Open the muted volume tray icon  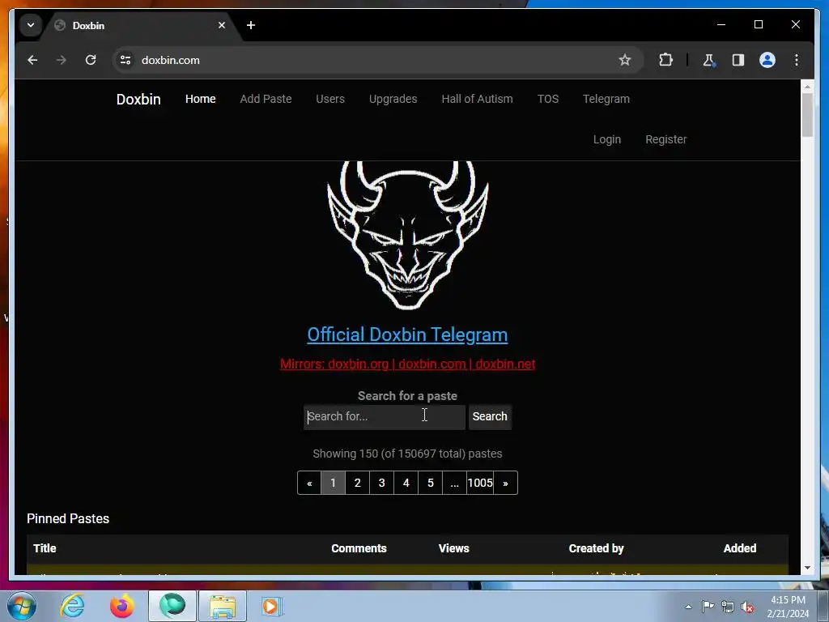pyautogui.click(x=747, y=607)
